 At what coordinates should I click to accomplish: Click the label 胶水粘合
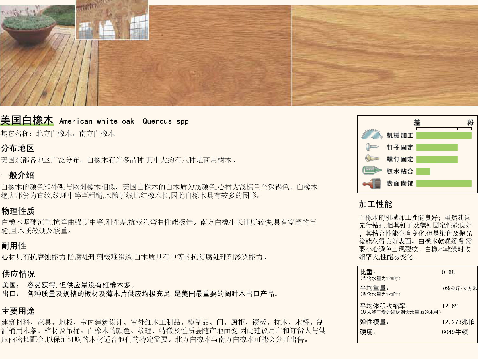400,171
